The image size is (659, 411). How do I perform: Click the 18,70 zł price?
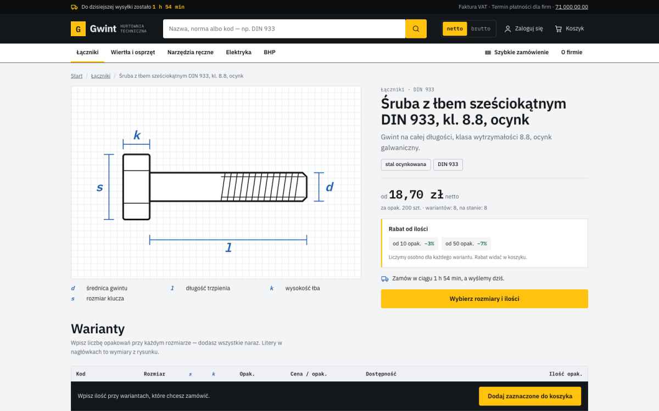(416, 195)
